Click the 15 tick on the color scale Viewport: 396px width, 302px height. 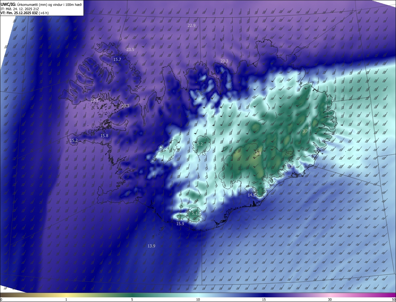tap(264, 300)
